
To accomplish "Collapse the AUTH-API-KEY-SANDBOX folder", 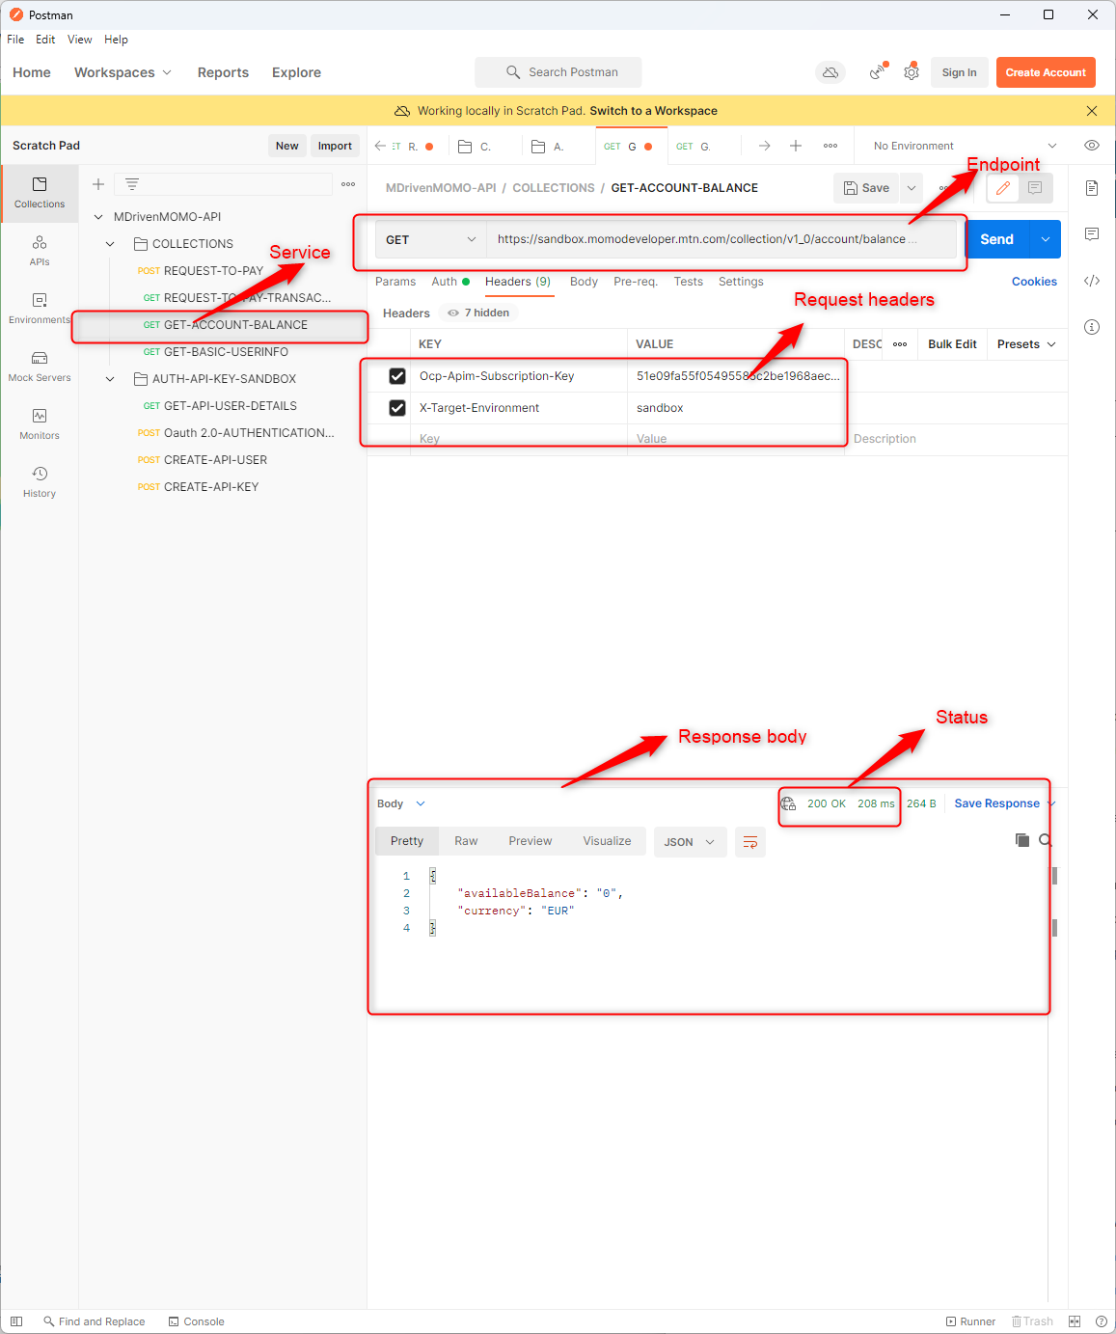I will pos(110,379).
